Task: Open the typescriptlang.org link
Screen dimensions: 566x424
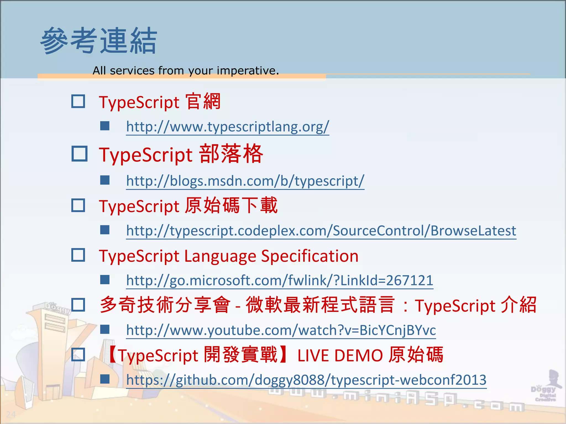Action: point(228,127)
